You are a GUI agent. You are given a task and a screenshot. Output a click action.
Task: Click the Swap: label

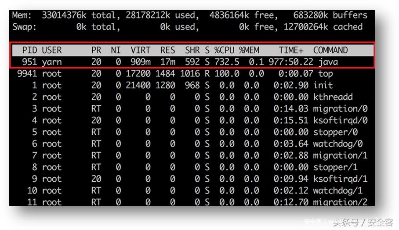point(25,28)
